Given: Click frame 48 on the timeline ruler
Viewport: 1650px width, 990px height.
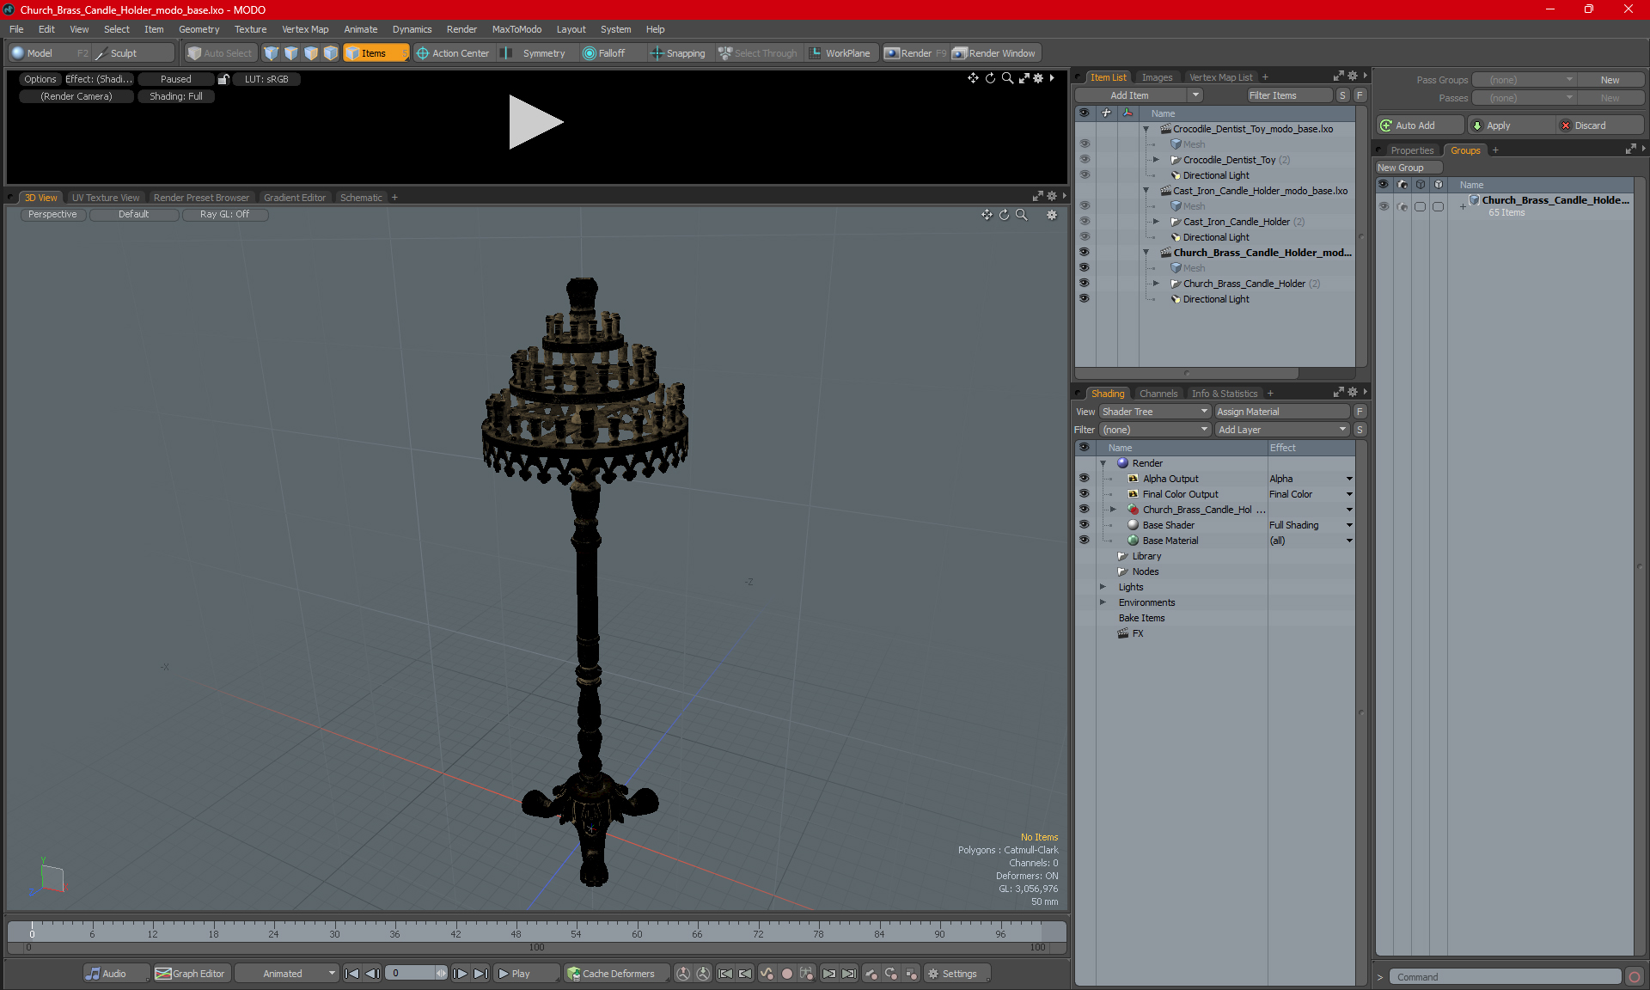Looking at the screenshot, I should tap(516, 933).
